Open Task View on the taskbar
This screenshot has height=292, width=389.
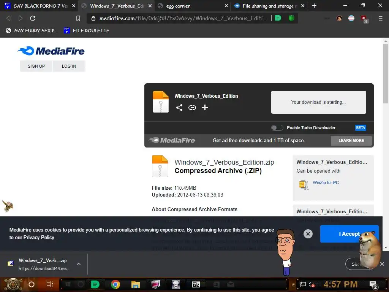coord(50,284)
